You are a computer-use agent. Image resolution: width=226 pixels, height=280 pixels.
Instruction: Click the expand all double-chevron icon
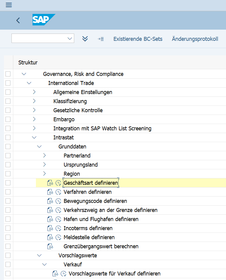pyautogui.click(x=85, y=39)
